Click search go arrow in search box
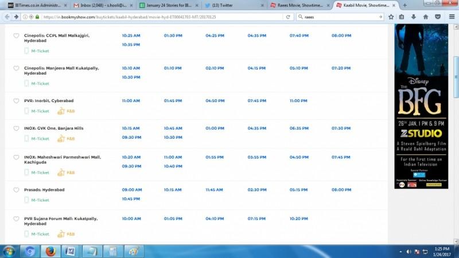Screen dimensions: 459x258 [380, 17]
